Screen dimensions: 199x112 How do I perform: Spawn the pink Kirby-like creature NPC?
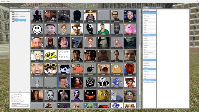[130, 30]
